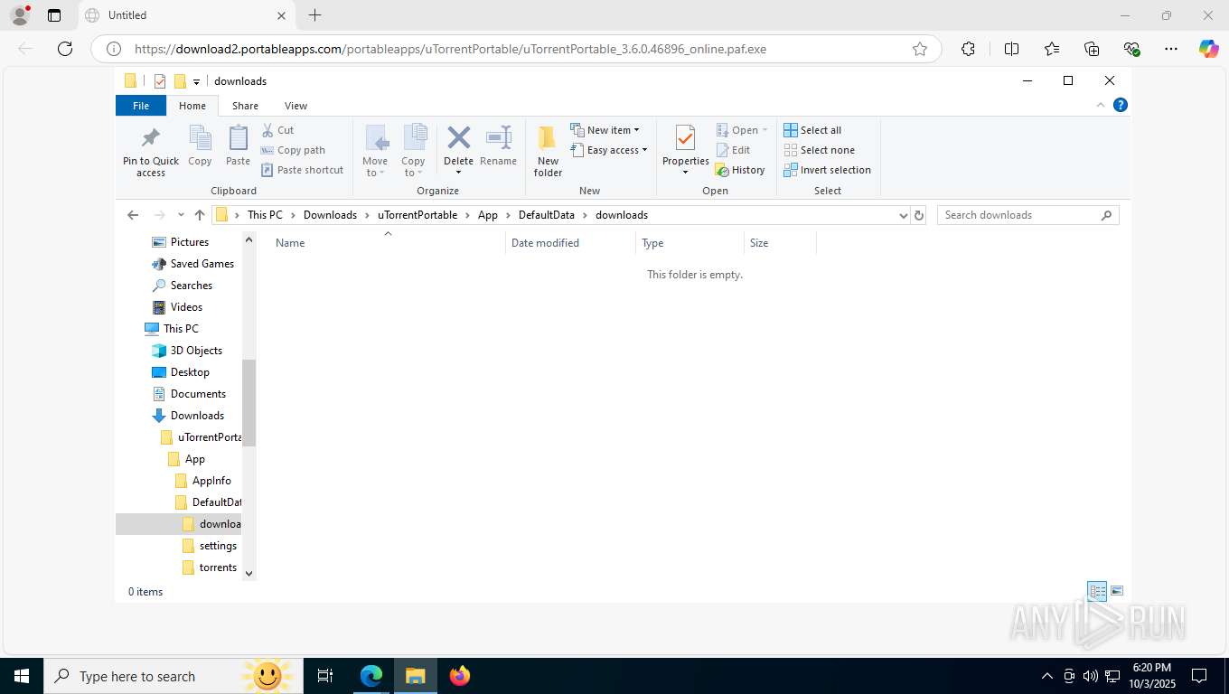
Task: Click uTorrentPortable in breadcrumb path
Action: coord(417,215)
